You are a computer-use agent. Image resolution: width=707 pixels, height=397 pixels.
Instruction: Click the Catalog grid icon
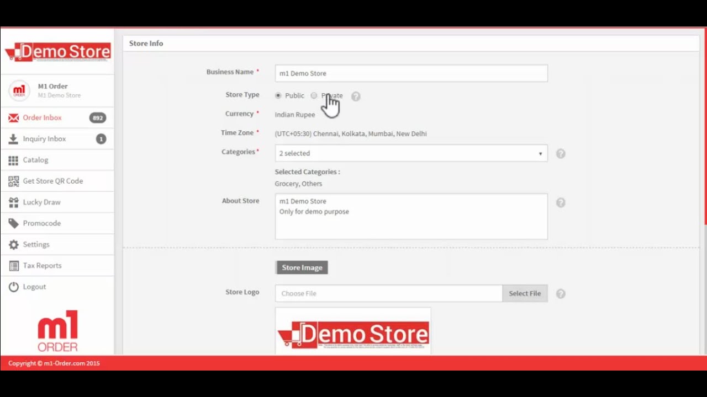click(13, 160)
